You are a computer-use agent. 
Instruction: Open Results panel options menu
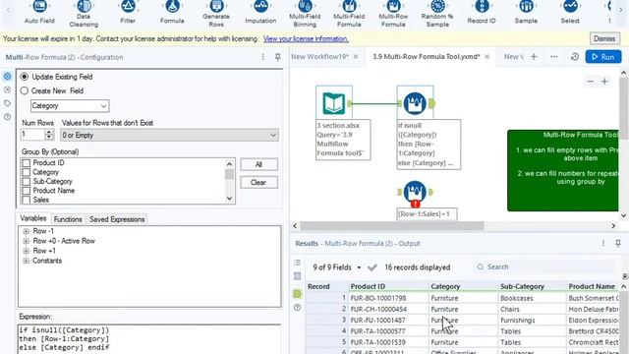(602, 243)
